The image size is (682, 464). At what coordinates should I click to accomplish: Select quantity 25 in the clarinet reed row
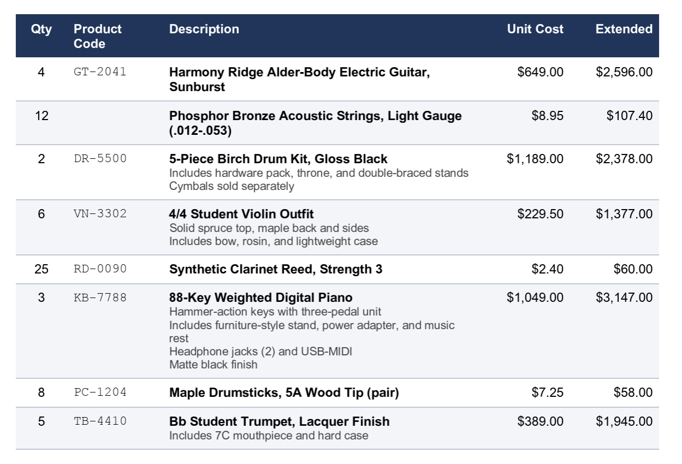42,269
